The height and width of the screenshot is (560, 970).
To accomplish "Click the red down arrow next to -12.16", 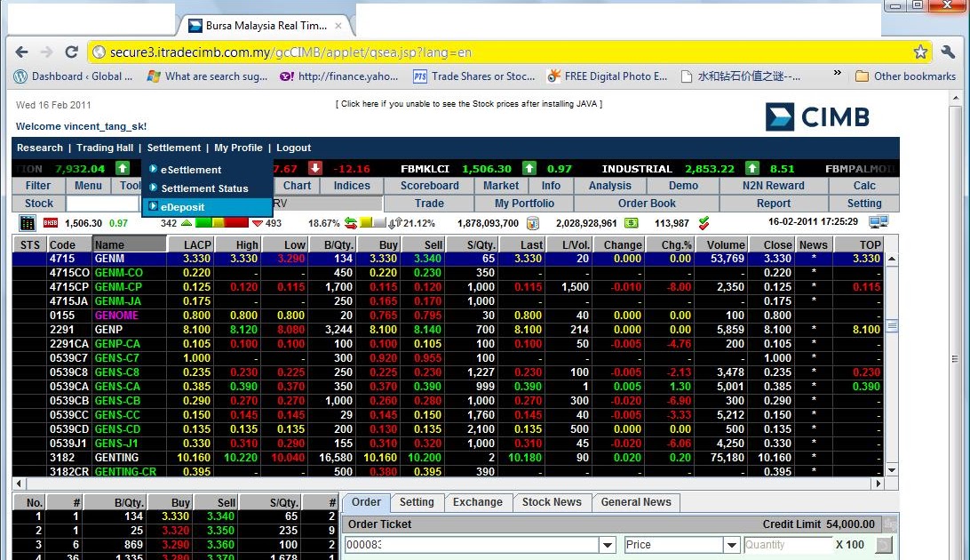I will tap(315, 168).
